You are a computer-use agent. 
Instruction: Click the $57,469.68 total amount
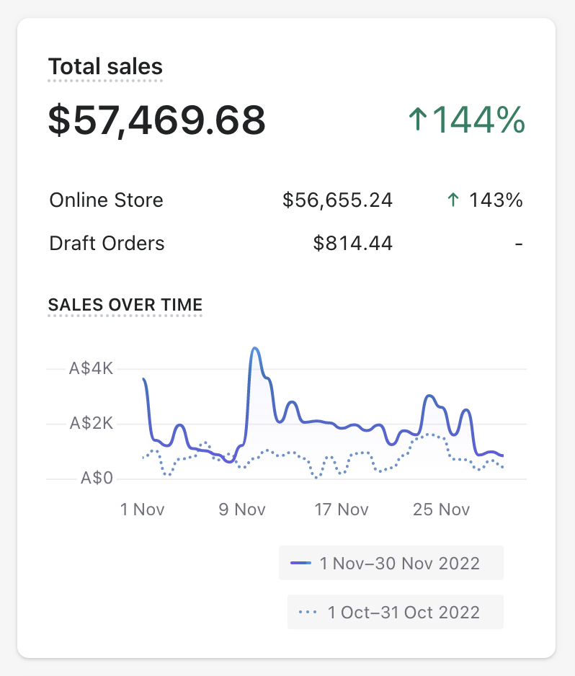tap(157, 120)
